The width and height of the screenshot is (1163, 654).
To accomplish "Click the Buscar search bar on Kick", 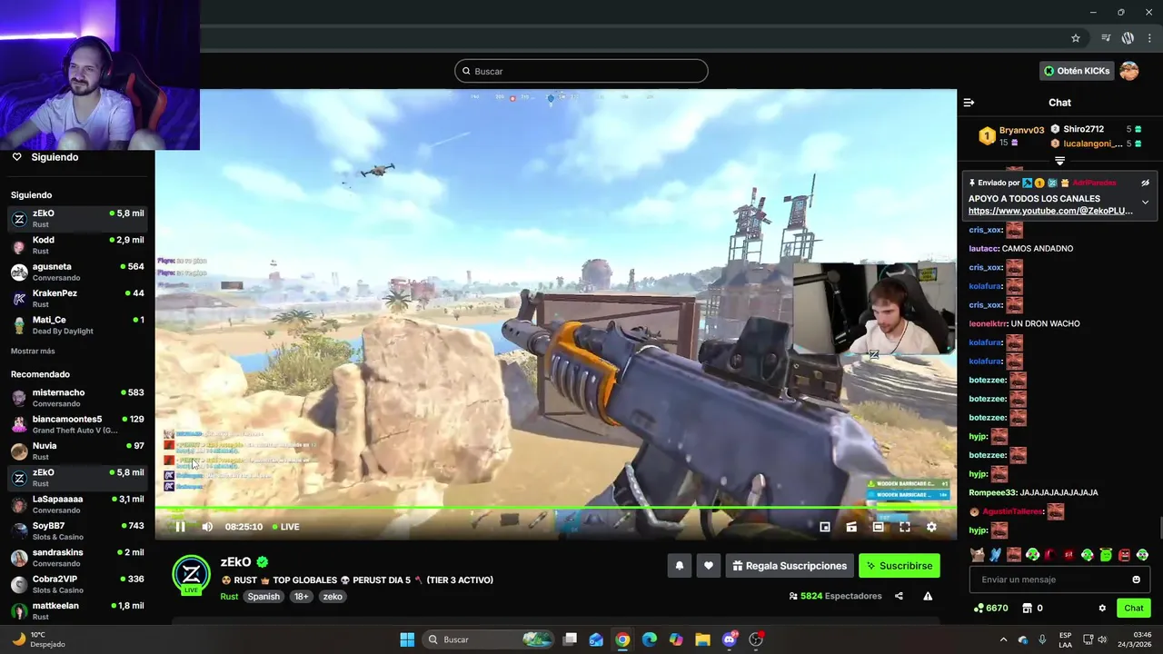I will pos(581,71).
